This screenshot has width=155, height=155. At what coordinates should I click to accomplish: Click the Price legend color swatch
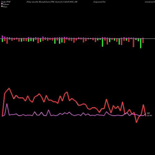point(2,6)
